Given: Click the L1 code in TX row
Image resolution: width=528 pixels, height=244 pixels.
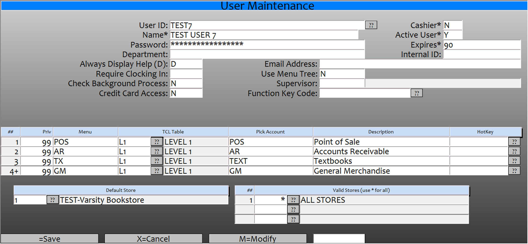Looking at the screenshot, I should [x=134, y=161].
